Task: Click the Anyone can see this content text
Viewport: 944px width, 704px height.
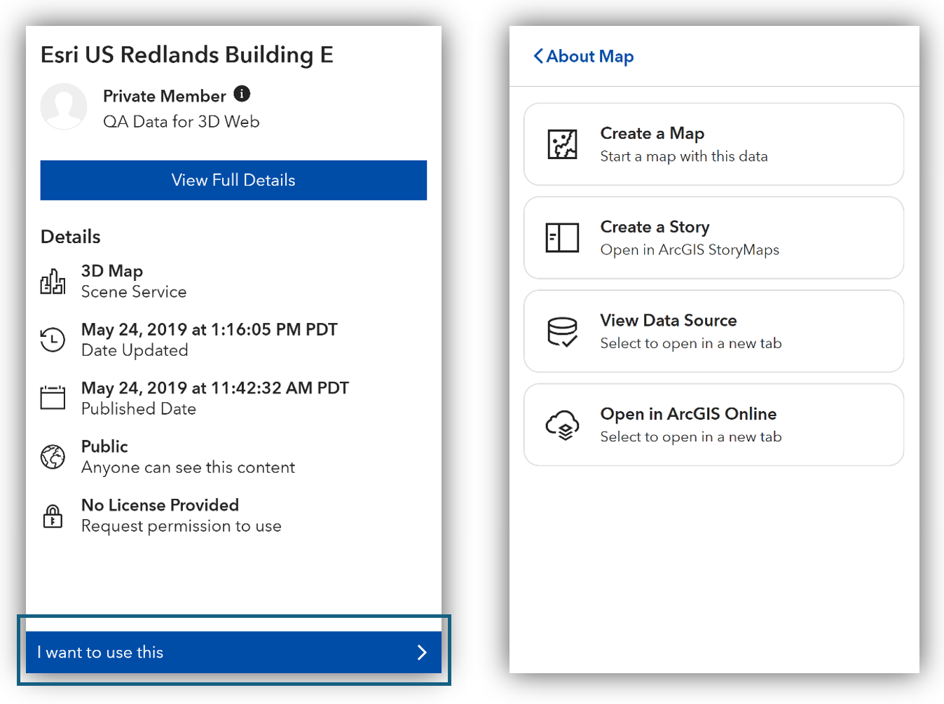Action: tap(188, 467)
